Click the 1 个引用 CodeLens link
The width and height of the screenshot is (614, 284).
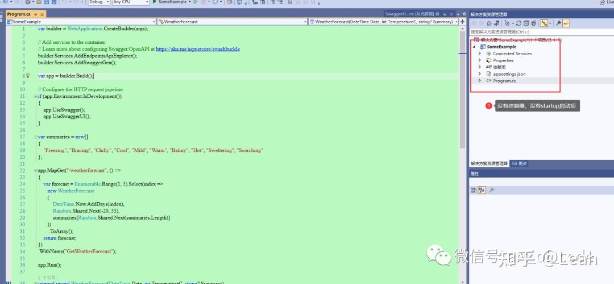pyautogui.click(x=46, y=278)
